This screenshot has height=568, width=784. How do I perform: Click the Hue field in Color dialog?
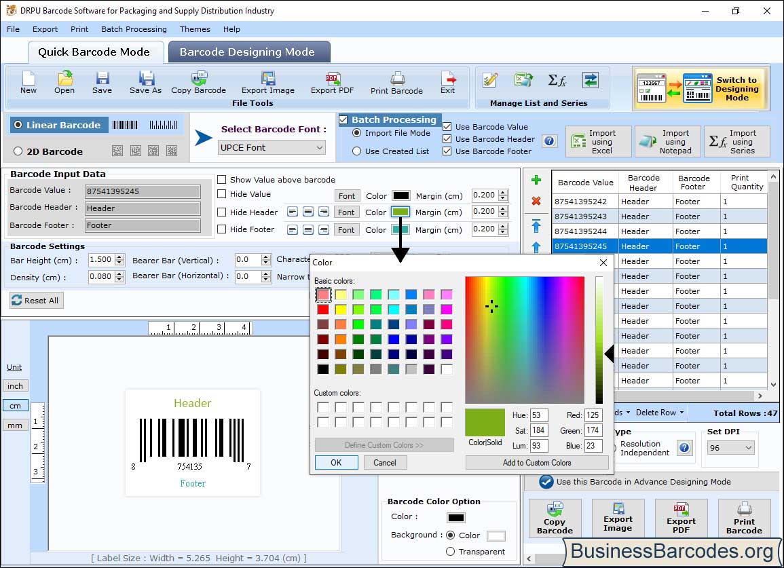539,415
